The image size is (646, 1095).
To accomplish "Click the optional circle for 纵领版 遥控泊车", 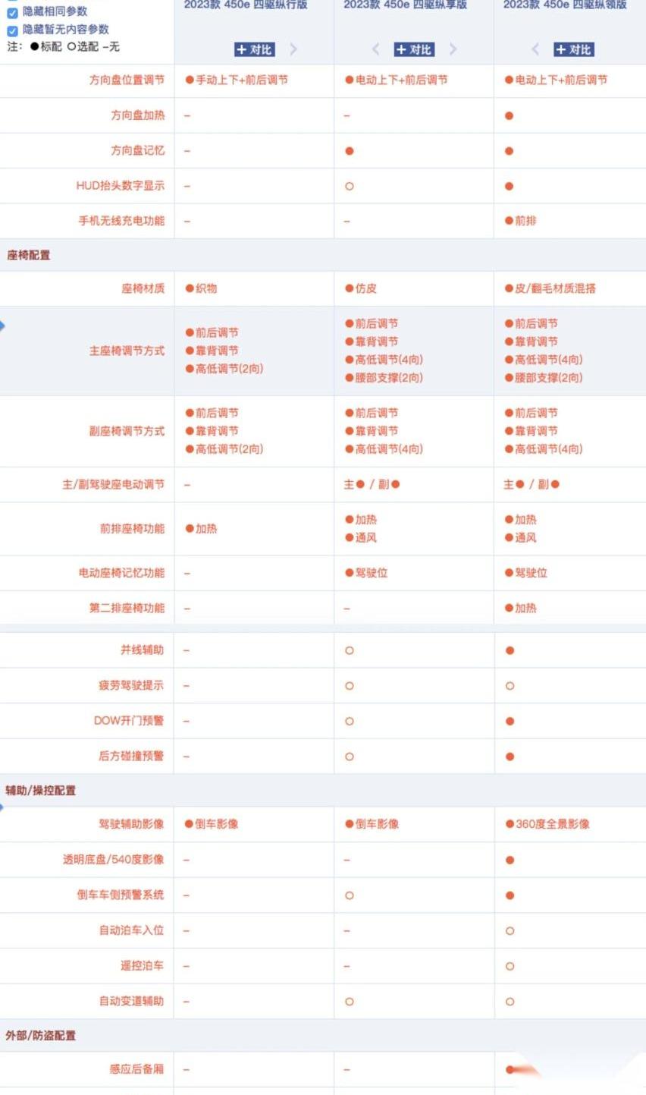I will [x=510, y=967].
